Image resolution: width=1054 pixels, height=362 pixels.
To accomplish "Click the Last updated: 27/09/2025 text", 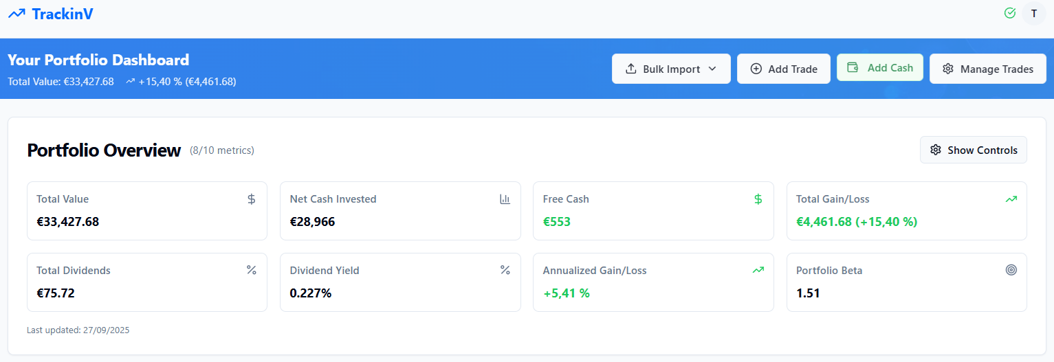I will 78,330.
